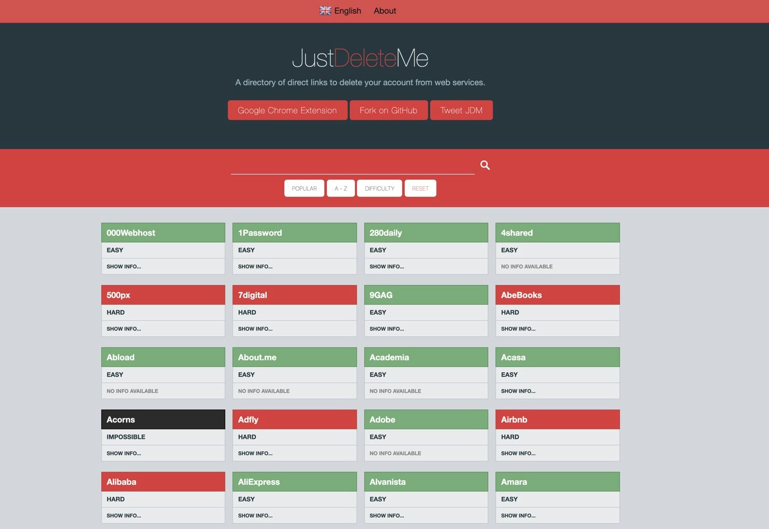Open Fork on GitHub
The height and width of the screenshot is (529, 769).
(388, 110)
